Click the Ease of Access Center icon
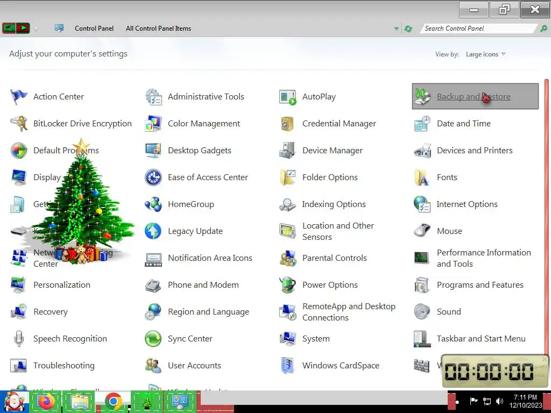Image resolution: width=551 pixels, height=413 pixels. 153,177
